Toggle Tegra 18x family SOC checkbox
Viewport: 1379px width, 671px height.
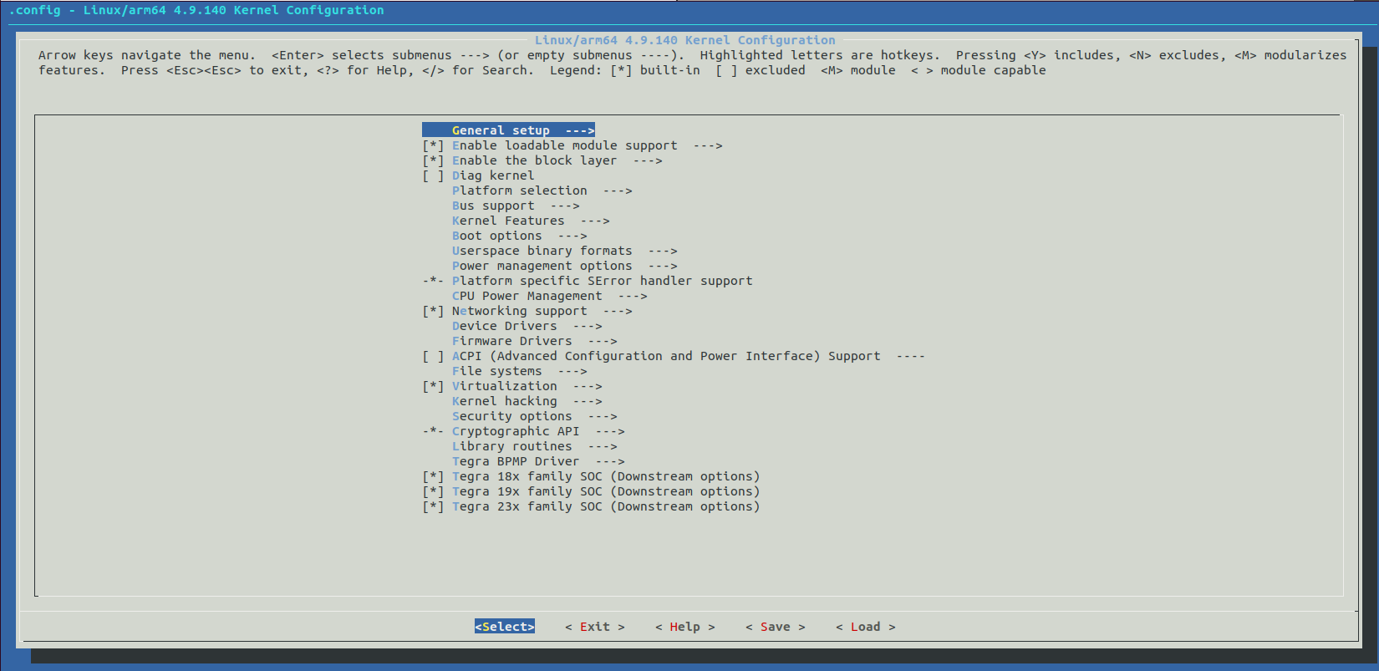click(433, 476)
